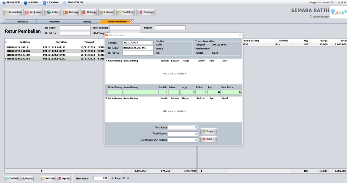Click the Refresh button

[x=48, y=178]
